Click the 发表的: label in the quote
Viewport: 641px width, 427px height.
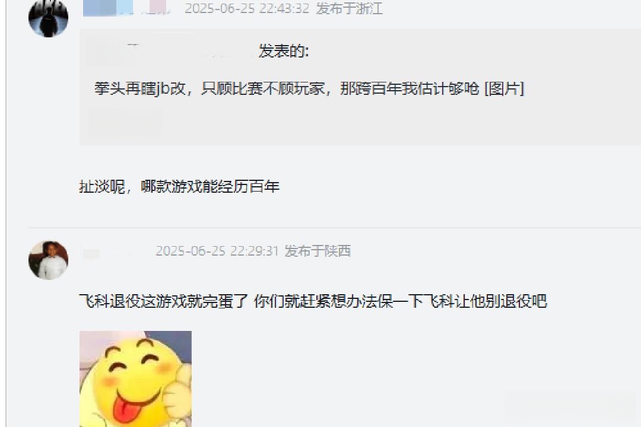pyautogui.click(x=284, y=51)
